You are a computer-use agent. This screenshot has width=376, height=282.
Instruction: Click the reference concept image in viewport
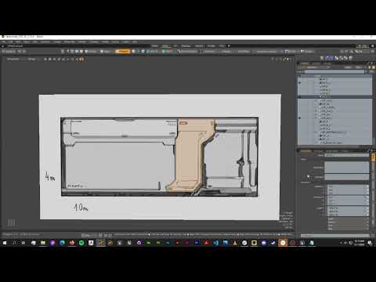click(161, 157)
